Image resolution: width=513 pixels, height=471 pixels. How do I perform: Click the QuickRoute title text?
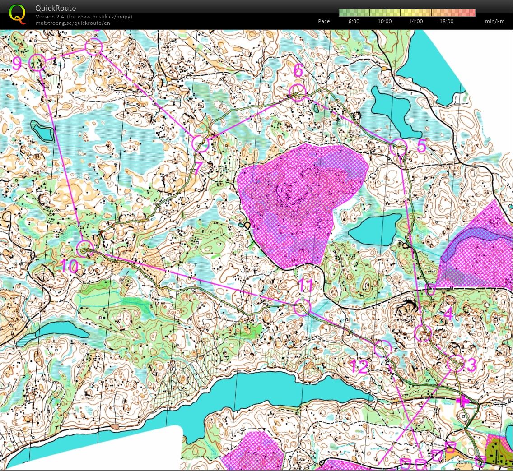click(56, 8)
